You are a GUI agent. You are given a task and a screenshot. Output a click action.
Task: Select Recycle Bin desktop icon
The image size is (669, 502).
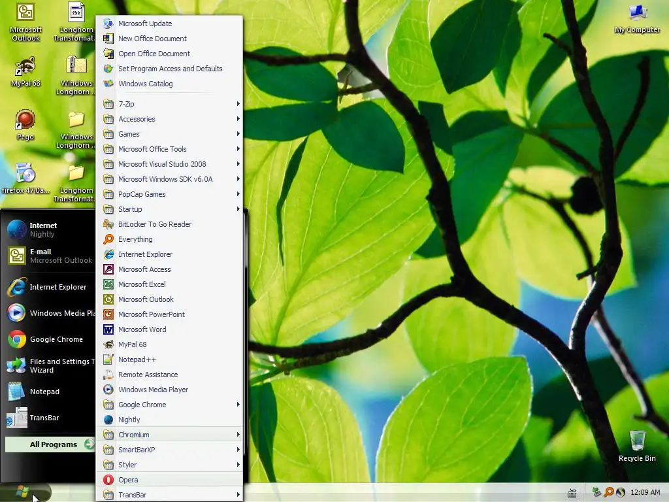coord(638,446)
